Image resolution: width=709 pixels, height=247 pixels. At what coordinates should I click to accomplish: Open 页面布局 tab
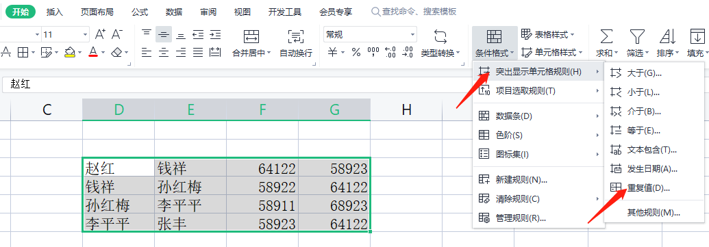(97, 12)
